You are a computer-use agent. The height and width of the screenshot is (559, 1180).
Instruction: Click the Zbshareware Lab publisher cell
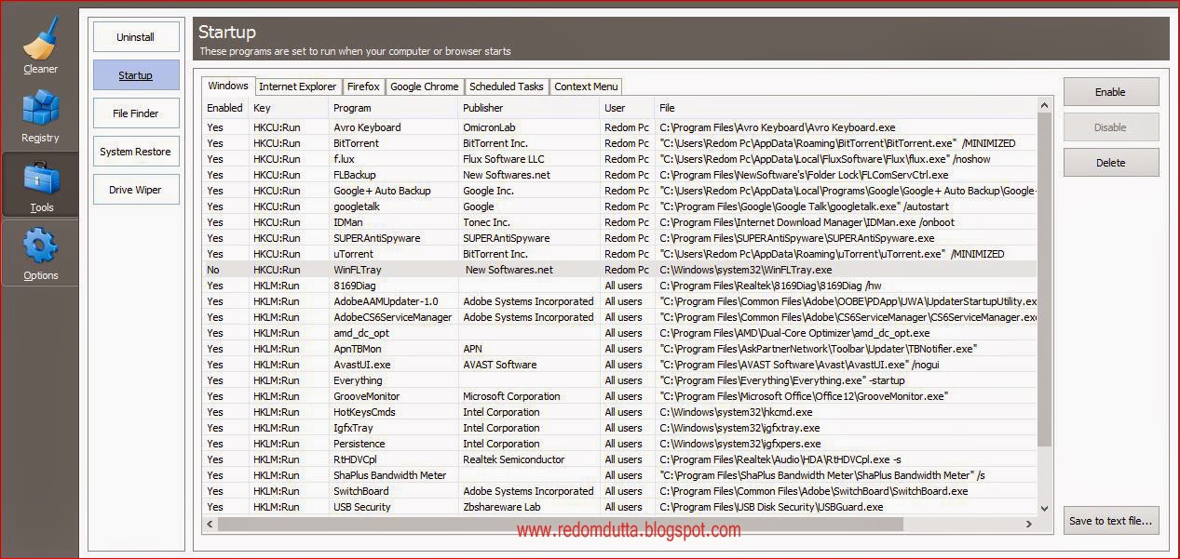502,507
